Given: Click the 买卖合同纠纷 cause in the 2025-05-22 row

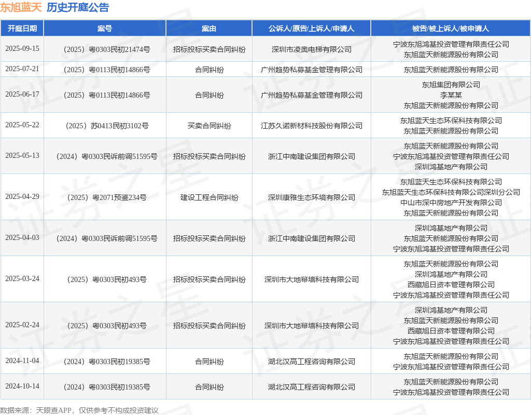Looking at the screenshot, I should [209, 126].
